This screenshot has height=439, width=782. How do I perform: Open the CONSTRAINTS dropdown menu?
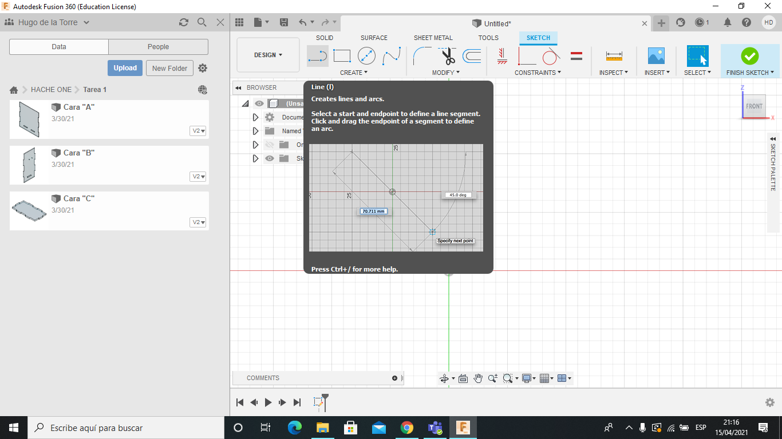point(538,73)
